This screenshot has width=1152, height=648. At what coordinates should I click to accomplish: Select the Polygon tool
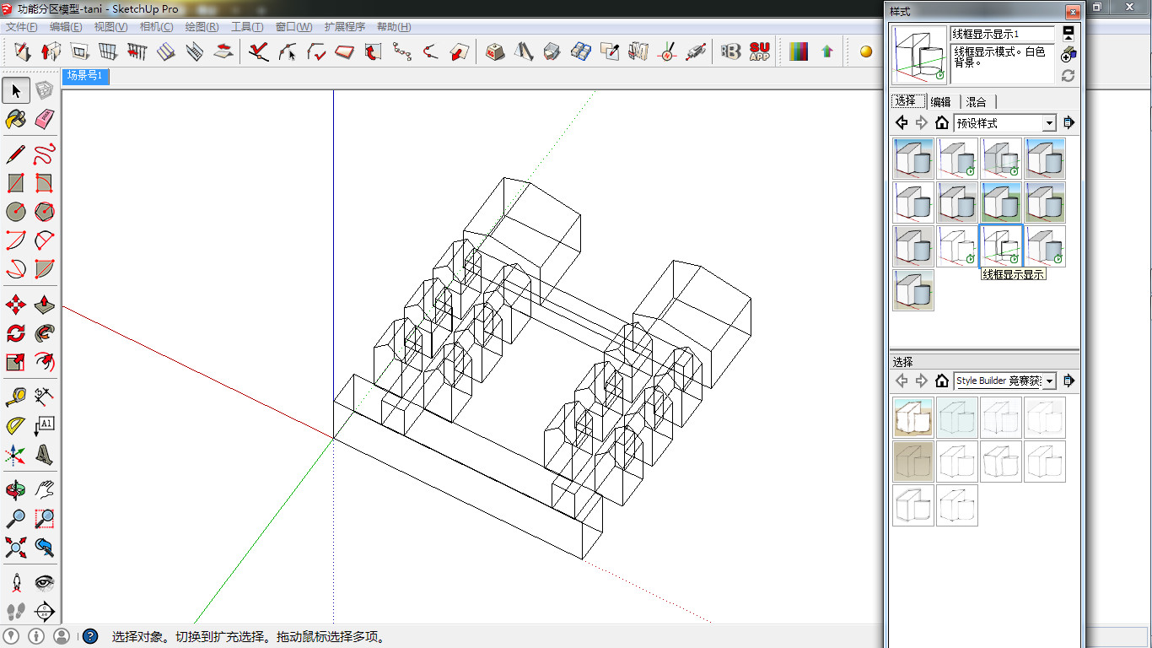coord(45,212)
